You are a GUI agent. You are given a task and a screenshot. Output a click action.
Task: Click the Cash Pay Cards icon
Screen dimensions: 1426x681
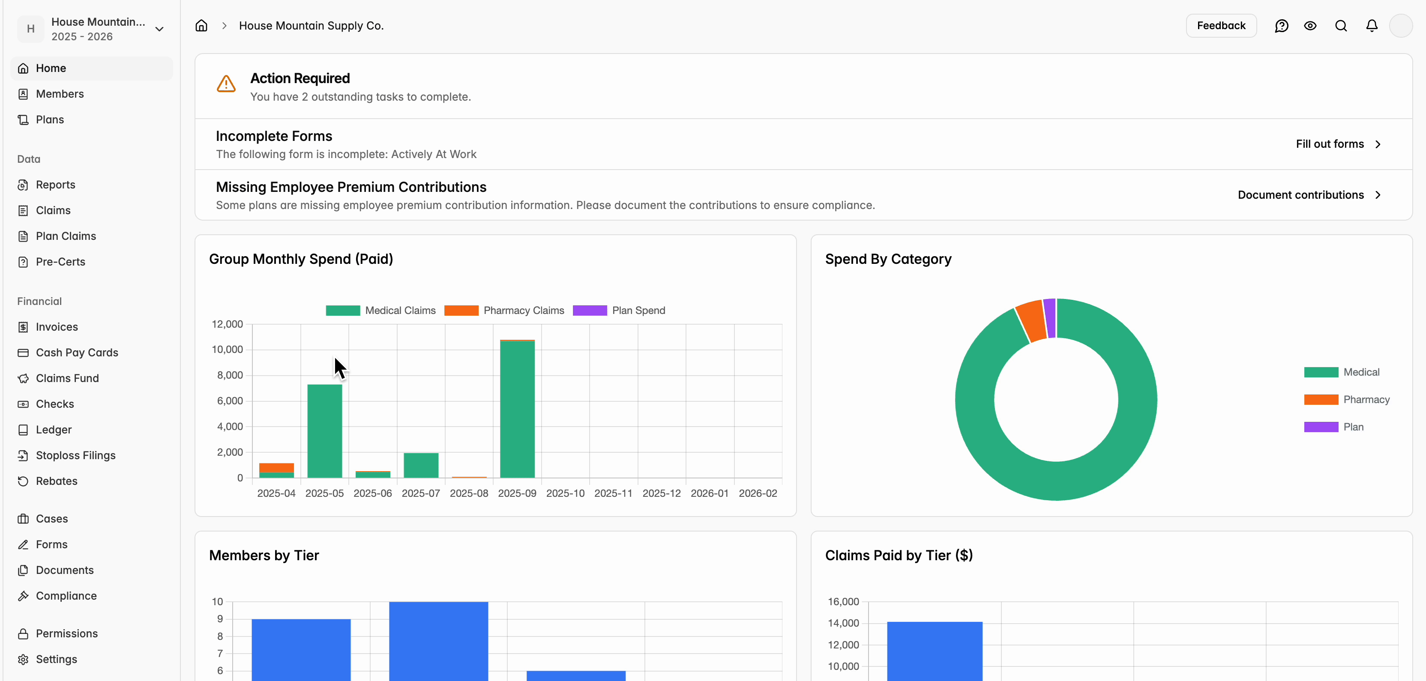tap(23, 352)
